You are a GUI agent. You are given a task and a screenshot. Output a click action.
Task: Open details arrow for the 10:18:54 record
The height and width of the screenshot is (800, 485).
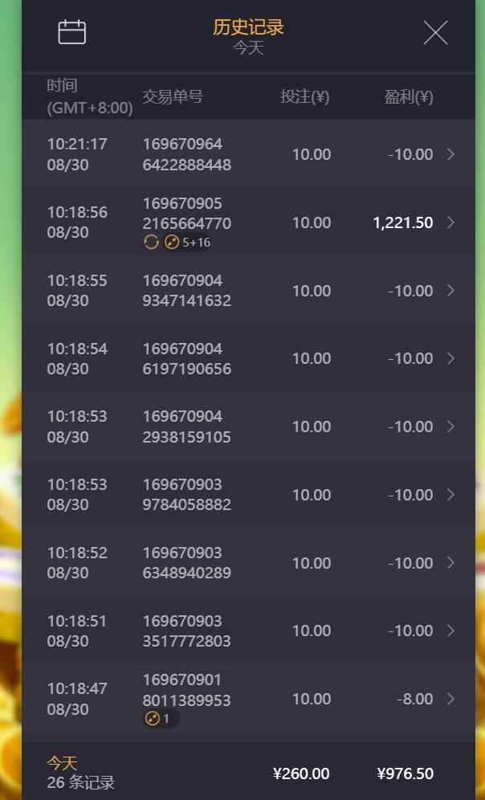450,358
